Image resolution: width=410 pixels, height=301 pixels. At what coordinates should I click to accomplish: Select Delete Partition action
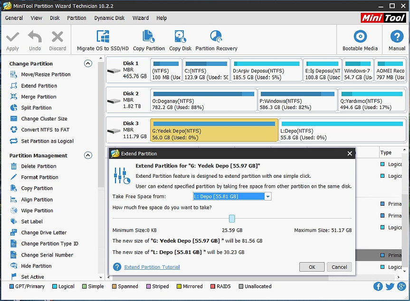coord(33,166)
